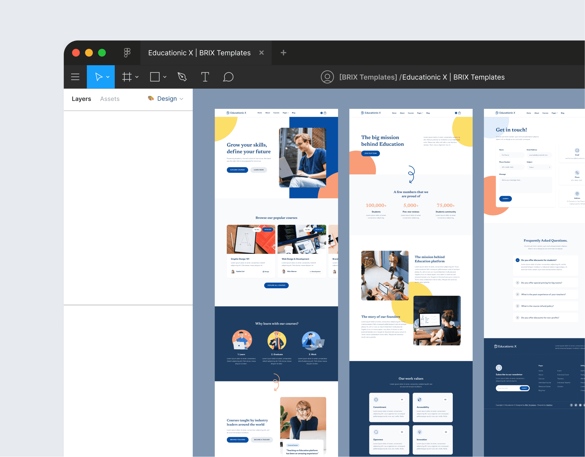Select the Comment tool
585x457 pixels.
coord(228,77)
